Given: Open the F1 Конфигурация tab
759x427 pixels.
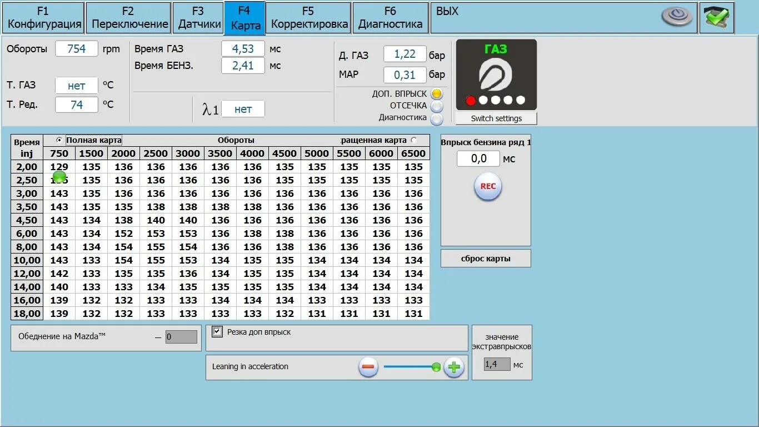Looking at the screenshot, I should [44, 18].
